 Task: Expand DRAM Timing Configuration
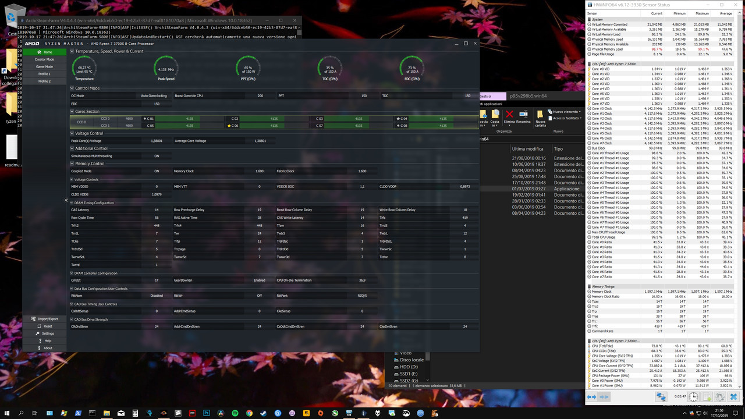[x=72, y=203]
